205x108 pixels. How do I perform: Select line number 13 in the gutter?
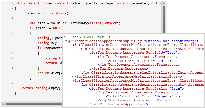pos(11,63)
